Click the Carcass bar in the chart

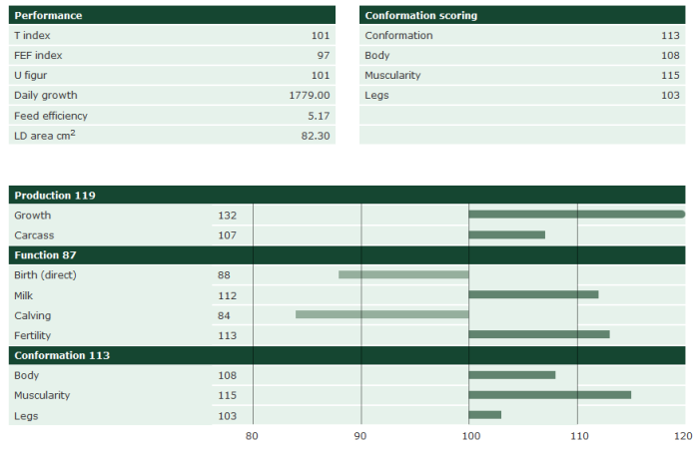pyautogui.click(x=506, y=234)
